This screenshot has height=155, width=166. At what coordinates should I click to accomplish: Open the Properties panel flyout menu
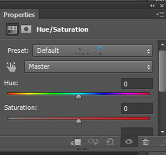click(x=160, y=15)
